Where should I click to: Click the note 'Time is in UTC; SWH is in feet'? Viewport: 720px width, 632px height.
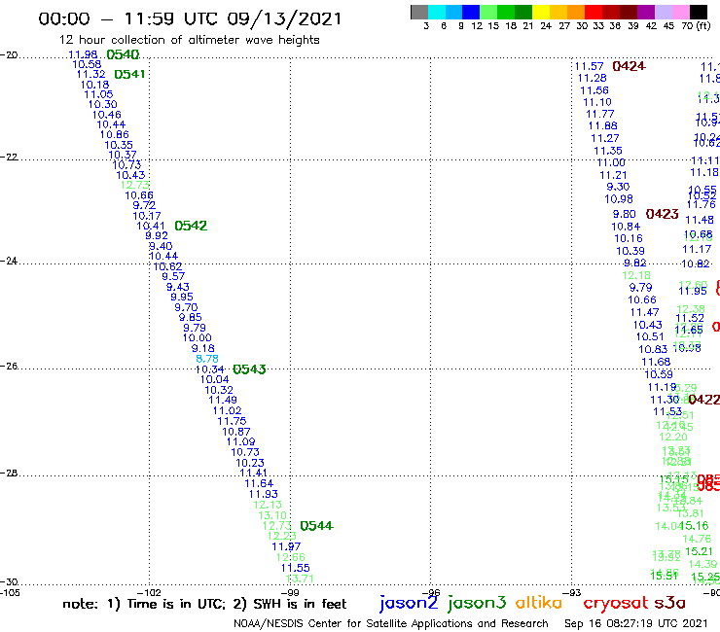[x=204, y=604]
